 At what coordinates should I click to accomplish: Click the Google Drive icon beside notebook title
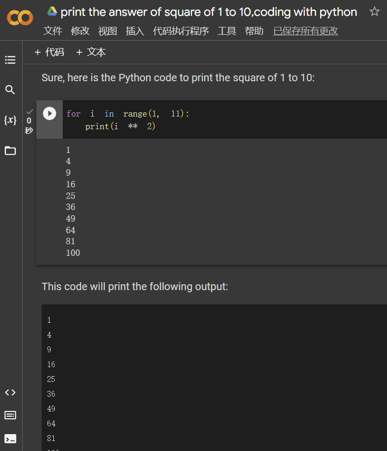(x=52, y=12)
